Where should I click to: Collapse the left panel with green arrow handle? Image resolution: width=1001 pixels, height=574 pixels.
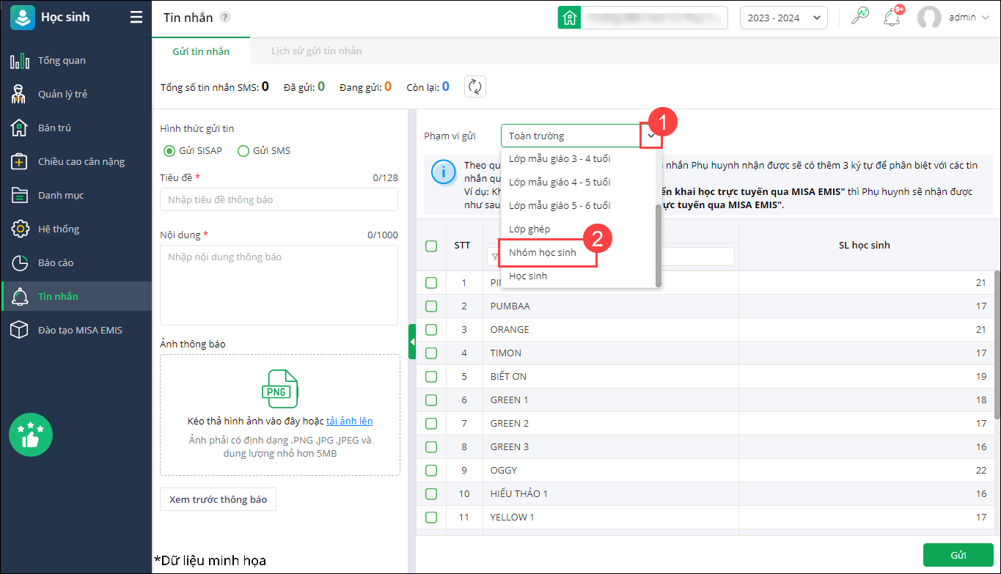[412, 342]
